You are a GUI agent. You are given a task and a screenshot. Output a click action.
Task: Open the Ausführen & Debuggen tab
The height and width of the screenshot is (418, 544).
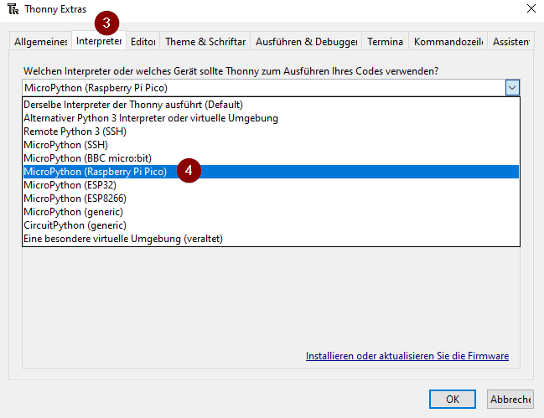tap(306, 41)
